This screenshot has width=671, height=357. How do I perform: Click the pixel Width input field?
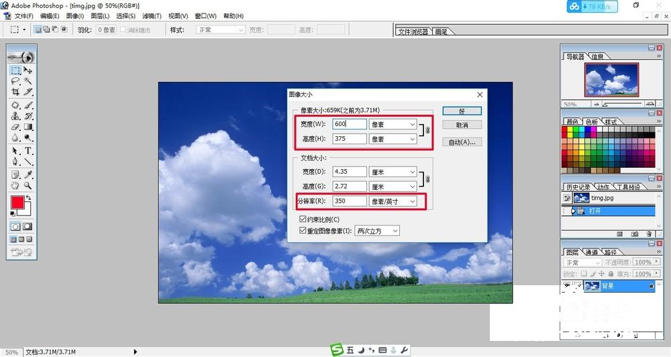[350, 124]
